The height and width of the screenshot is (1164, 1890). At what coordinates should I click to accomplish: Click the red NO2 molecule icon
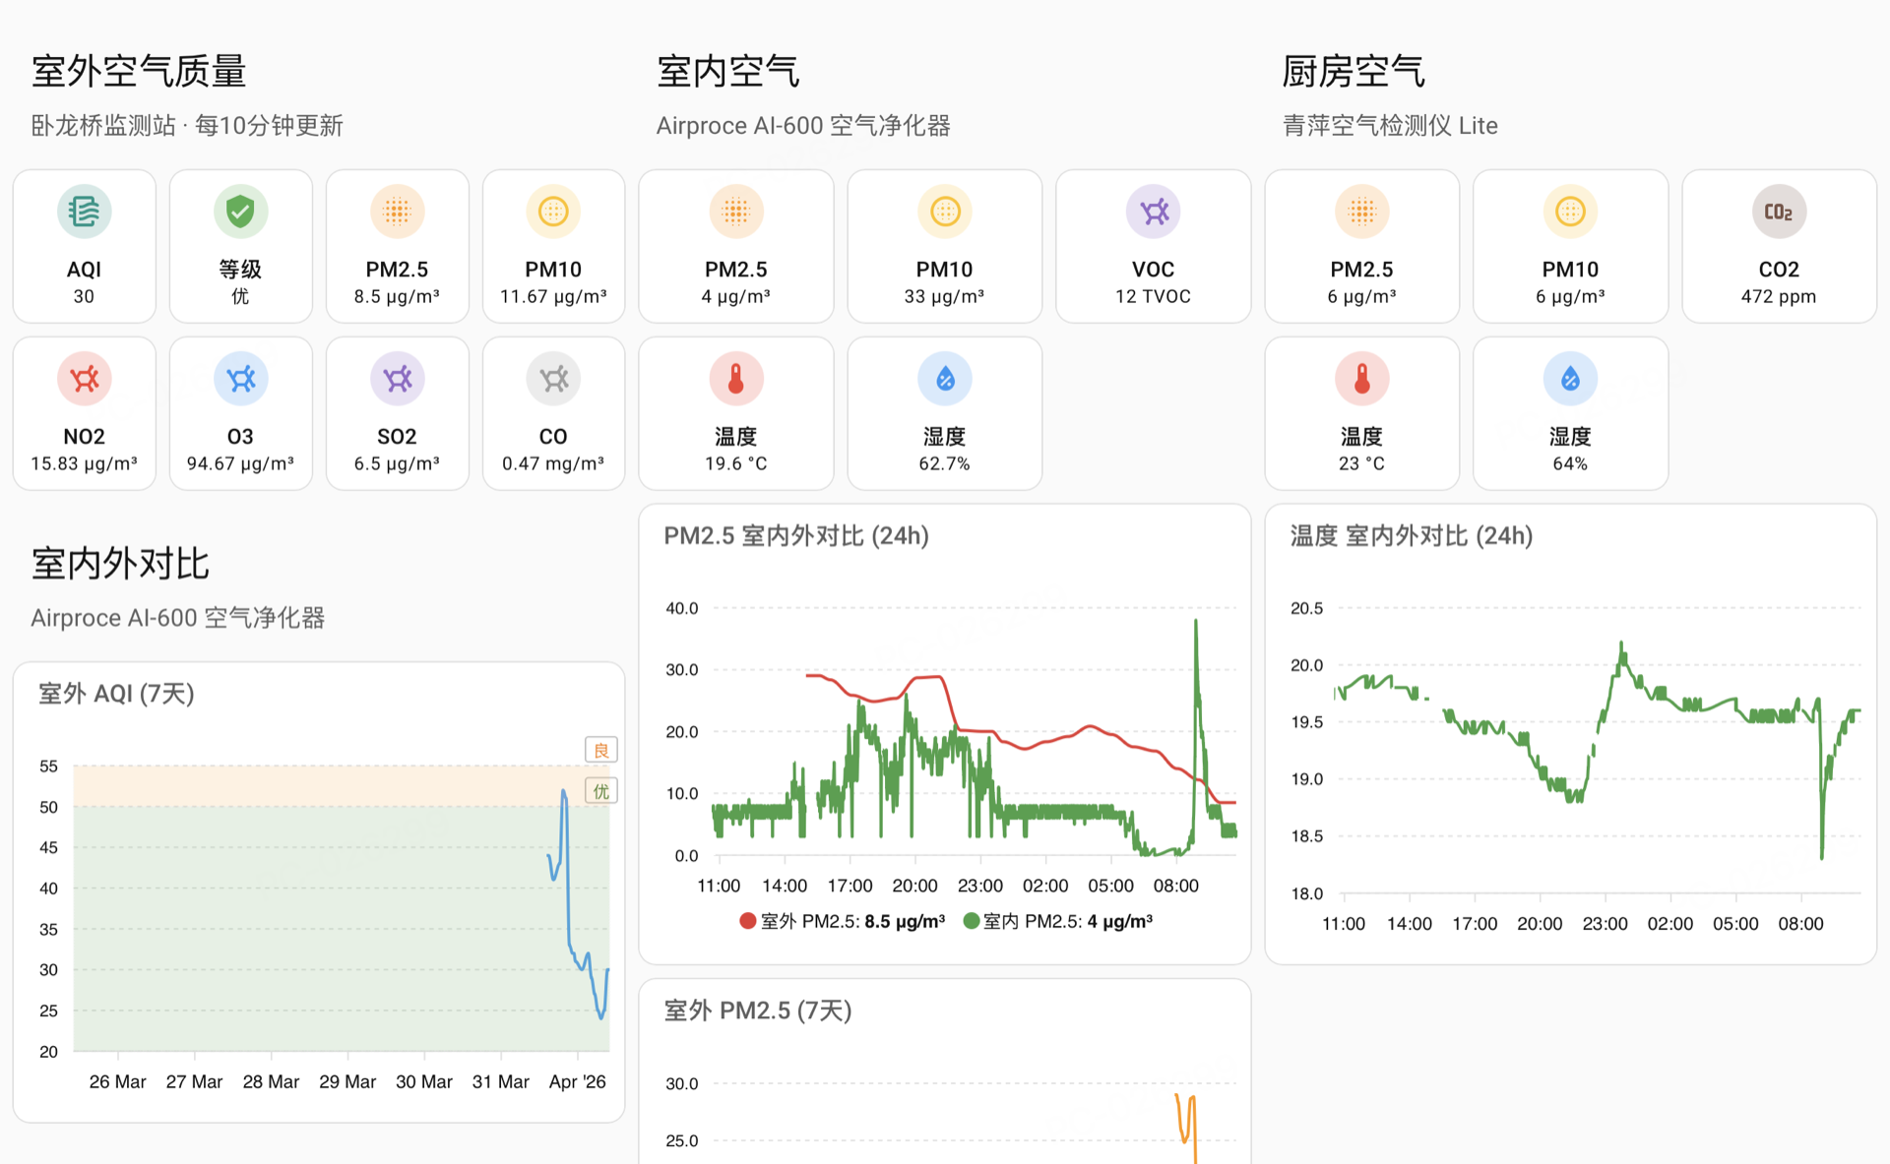84,378
